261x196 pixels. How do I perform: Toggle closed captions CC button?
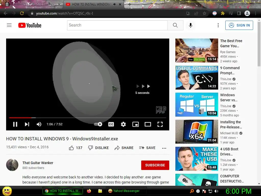click(111, 124)
